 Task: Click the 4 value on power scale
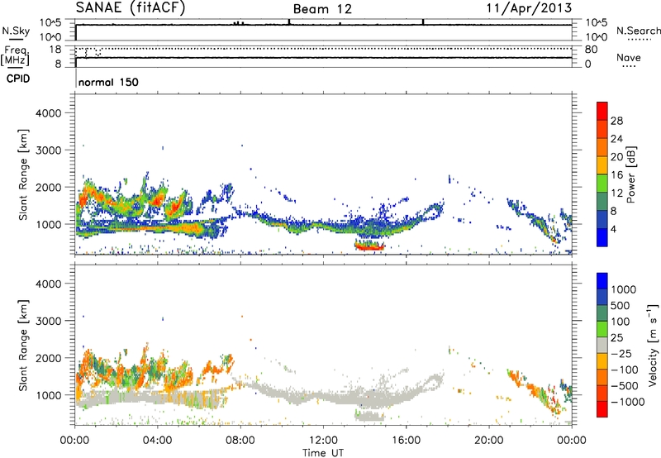614,229
